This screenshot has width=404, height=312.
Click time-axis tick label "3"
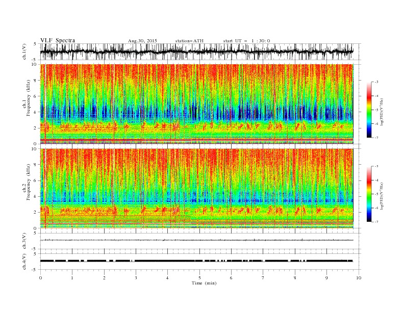coord(136,278)
